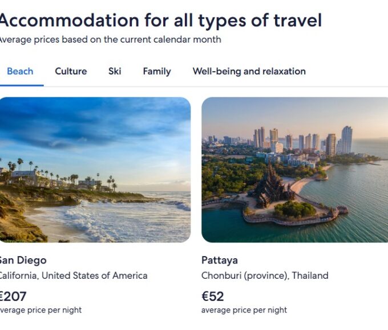Switch to the Culture tab

(x=71, y=72)
